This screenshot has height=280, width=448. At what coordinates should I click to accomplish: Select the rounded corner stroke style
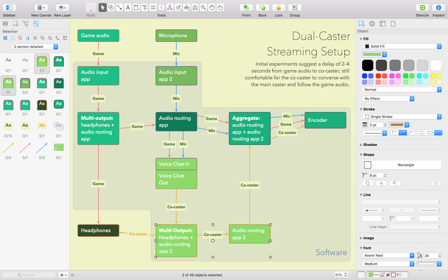(403, 133)
